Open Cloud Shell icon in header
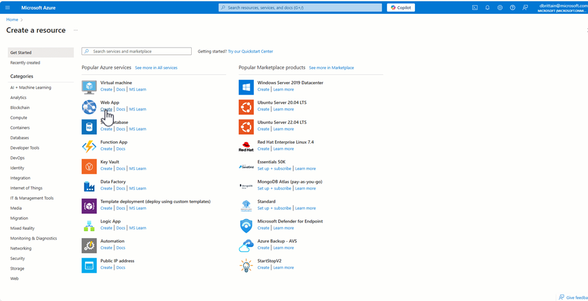Screen dimensions: 588x301 tap(475, 7)
